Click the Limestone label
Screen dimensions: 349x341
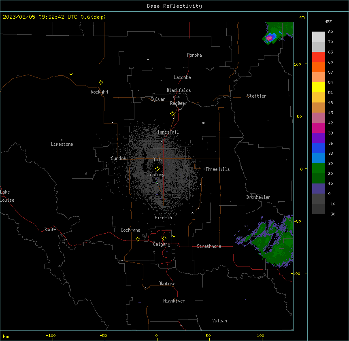point(62,144)
